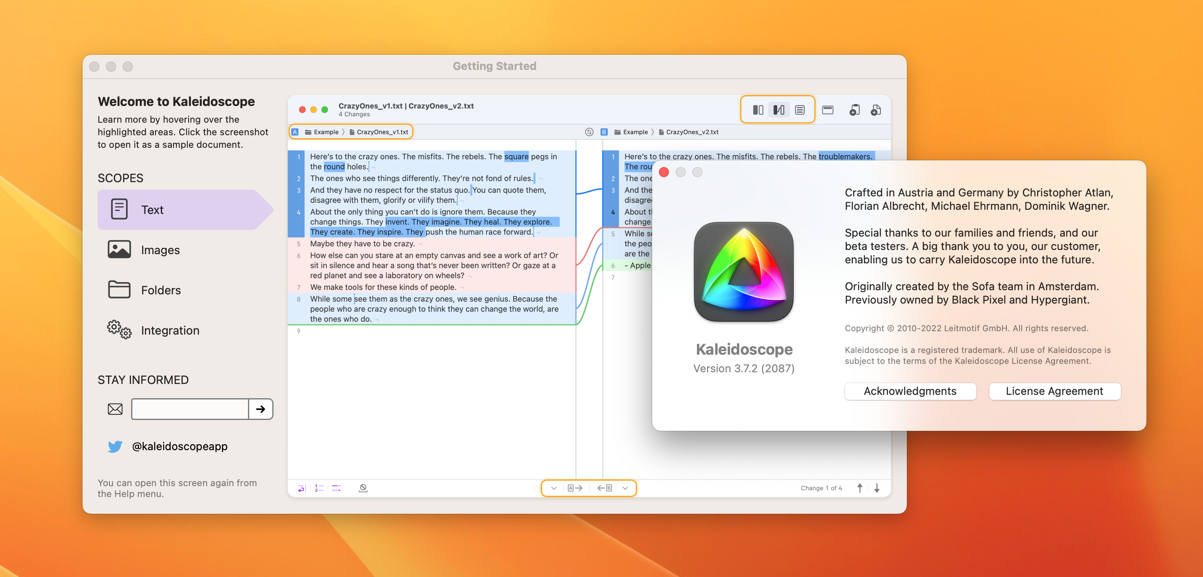This screenshot has width=1203, height=577.
Task: Click the License Agreement button
Action: (x=1055, y=392)
